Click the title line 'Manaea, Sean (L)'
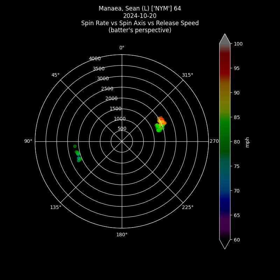 pyautogui.click(x=140, y=8)
